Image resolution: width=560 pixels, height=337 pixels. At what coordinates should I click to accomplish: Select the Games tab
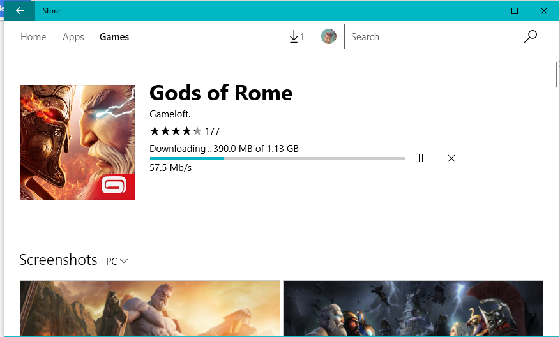[x=114, y=37]
